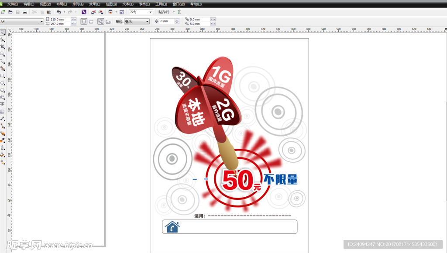Screen dimensions: 447x253
Task: Select the Shape edit tool
Action: pyautogui.click(x=3, y=40)
